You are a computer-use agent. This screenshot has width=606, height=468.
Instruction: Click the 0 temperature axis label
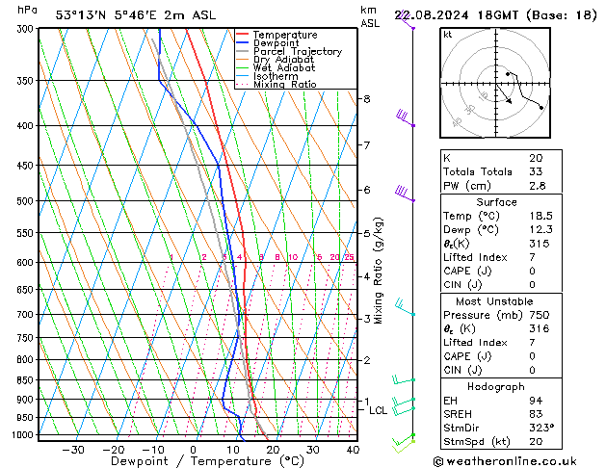194,450
